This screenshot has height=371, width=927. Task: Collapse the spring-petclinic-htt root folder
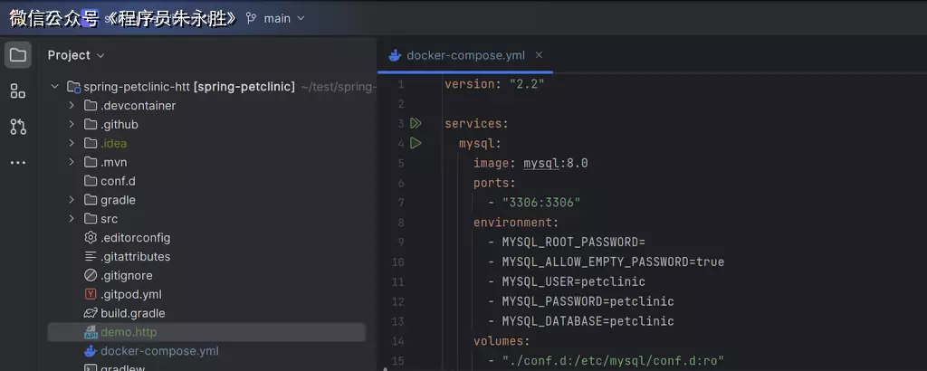pyautogui.click(x=54, y=87)
